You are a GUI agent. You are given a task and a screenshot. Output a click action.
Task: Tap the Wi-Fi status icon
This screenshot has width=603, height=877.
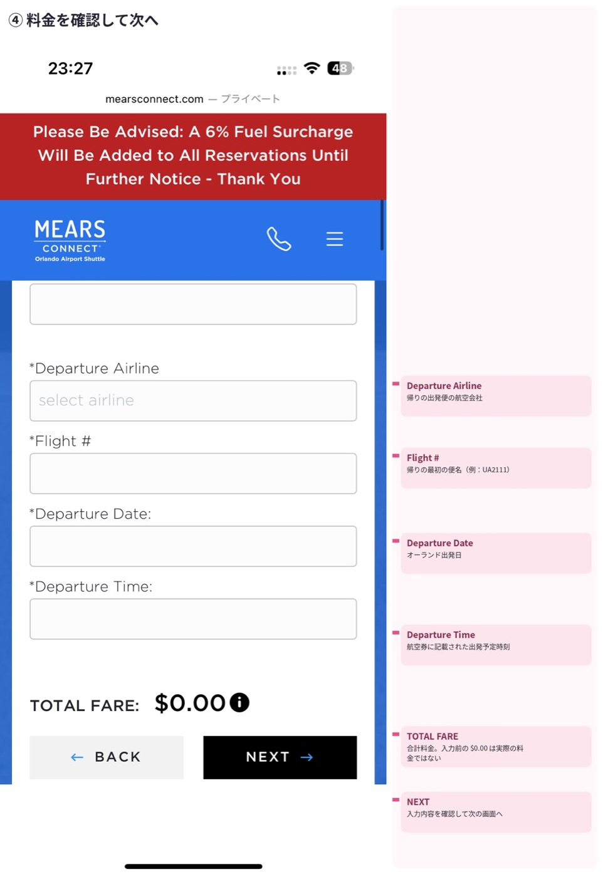312,68
